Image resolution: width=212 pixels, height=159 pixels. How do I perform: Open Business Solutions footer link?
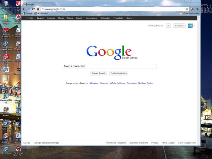click(139, 143)
